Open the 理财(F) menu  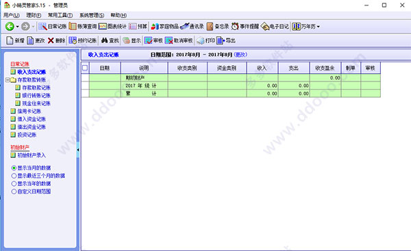(34, 16)
